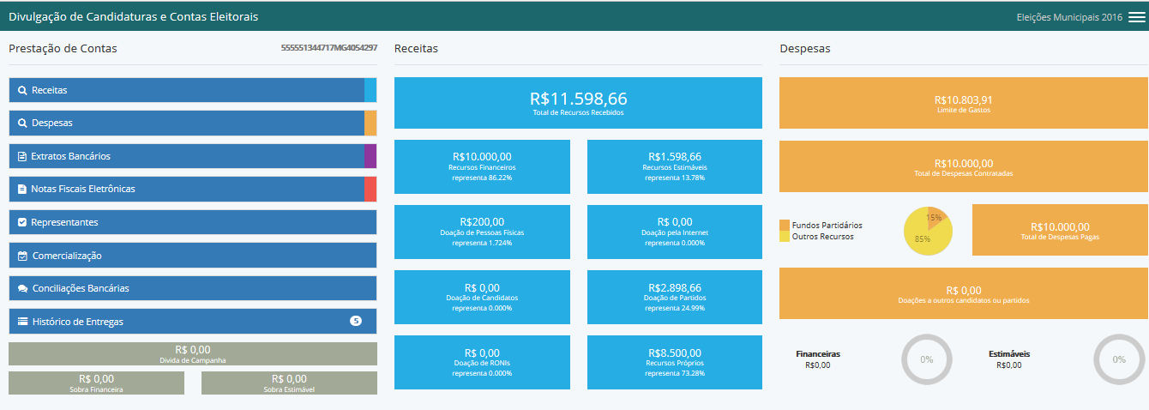Viewport: 1149px width, 410px height.
Task: Click the magnifier icon beside Receitas
Action: pos(23,90)
